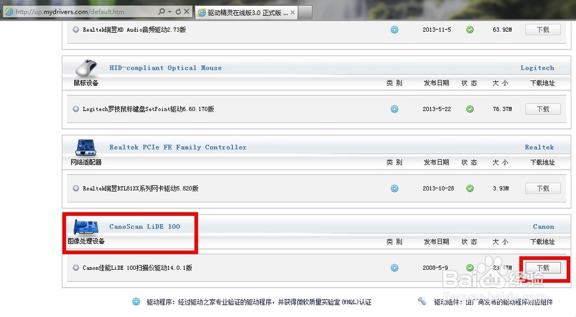
Task: Expand the Realtek RTL81XX network driver row
Action: click(x=75, y=188)
